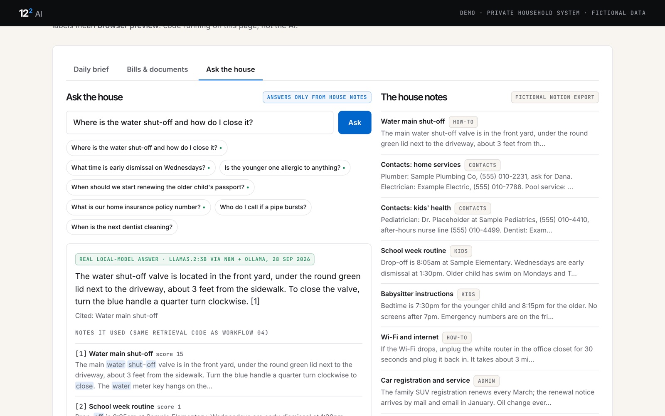Choose the passport renewal question chip
Image resolution: width=665 pixels, height=416 pixels.
(x=160, y=187)
